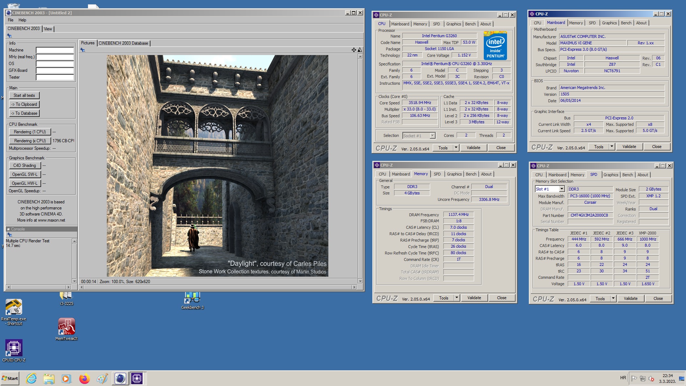Launch Firefox from the taskbar
Screen dimensions: 686x386
tap(84, 378)
